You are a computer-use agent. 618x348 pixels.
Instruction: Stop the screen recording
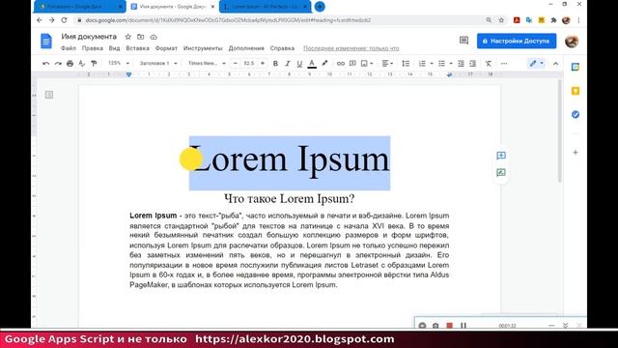click(x=449, y=326)
